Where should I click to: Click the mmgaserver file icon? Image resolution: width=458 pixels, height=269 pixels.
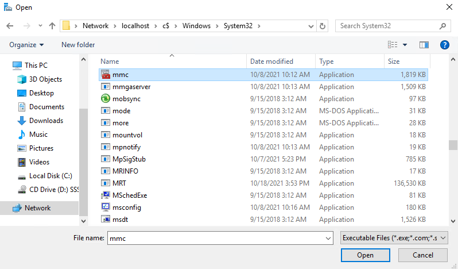tap(106, 87)
